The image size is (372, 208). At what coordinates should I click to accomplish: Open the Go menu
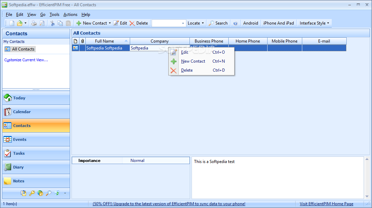[x=43, y=15]
